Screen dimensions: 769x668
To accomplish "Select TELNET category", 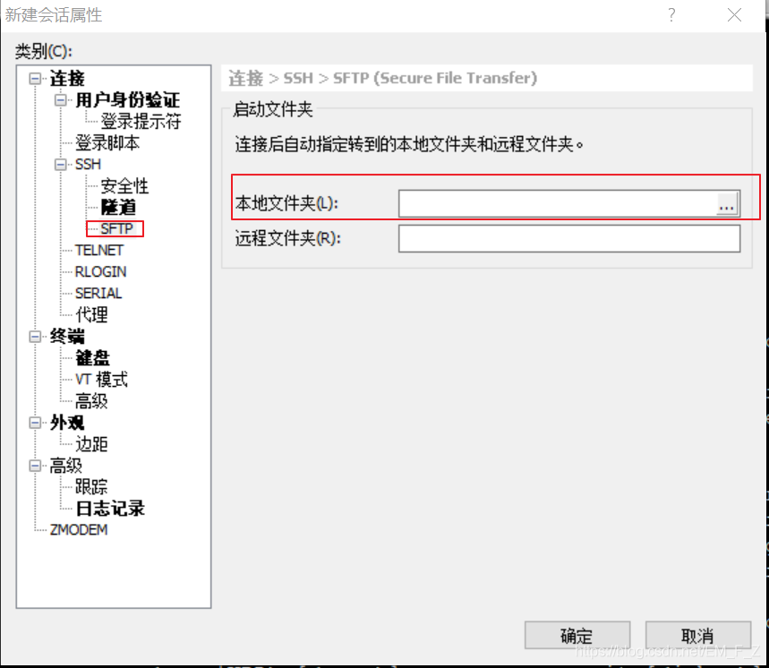I will (x=99, y=251).
